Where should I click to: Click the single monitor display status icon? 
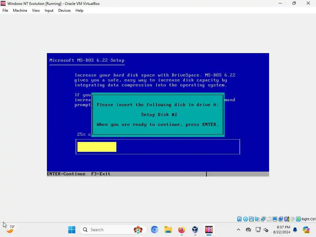click(x=275, y=219)
